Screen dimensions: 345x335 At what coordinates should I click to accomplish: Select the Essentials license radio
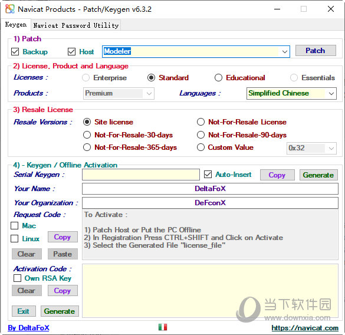294,78
